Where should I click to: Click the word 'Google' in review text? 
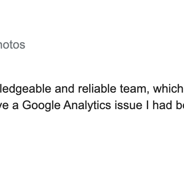(x=41, y=106)
